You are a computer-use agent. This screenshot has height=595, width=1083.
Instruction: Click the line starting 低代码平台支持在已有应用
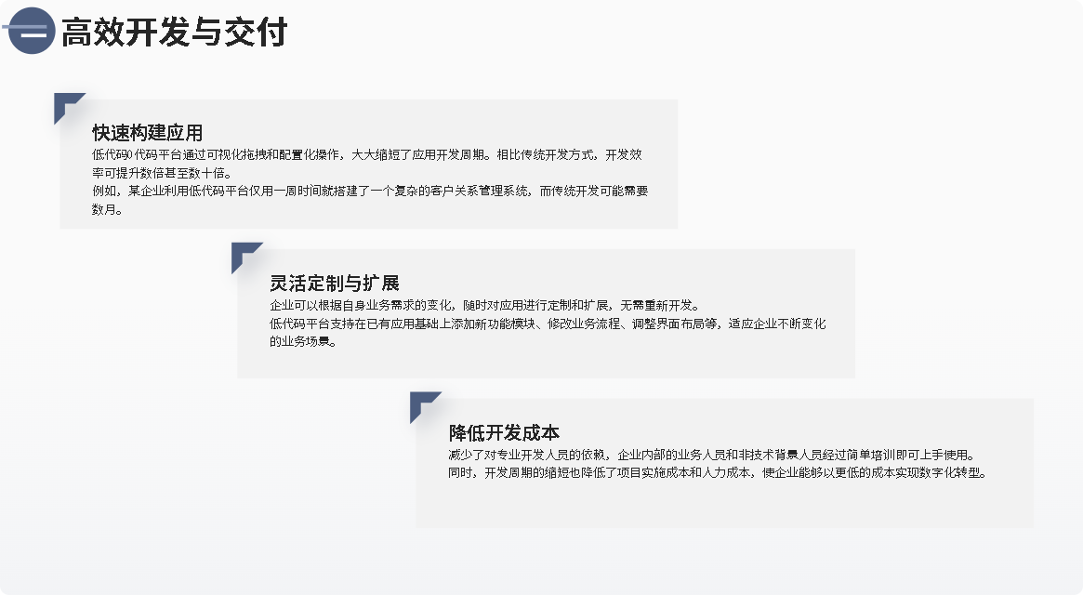pos(548,324)
